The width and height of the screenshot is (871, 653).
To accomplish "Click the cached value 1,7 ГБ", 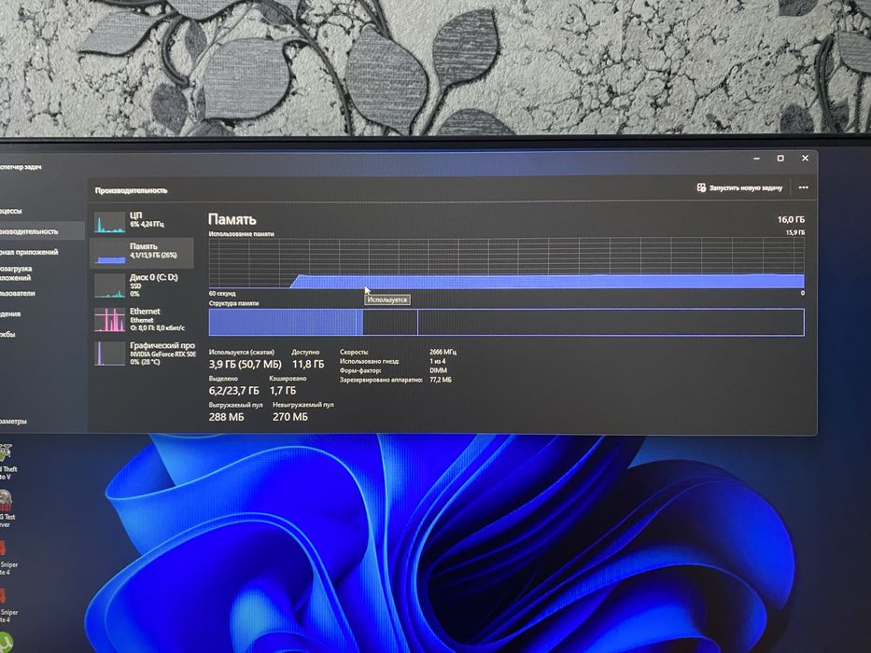I will click(283, 390).
